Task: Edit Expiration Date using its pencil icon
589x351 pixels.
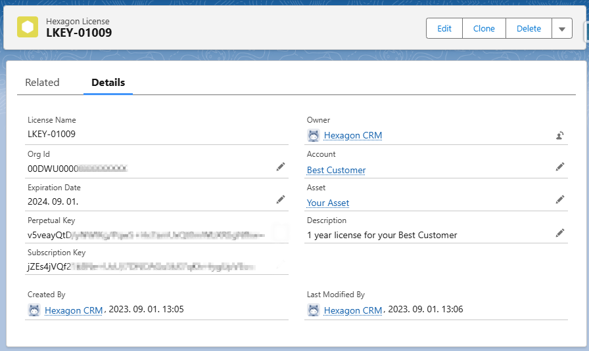Action: coord(281,199)
